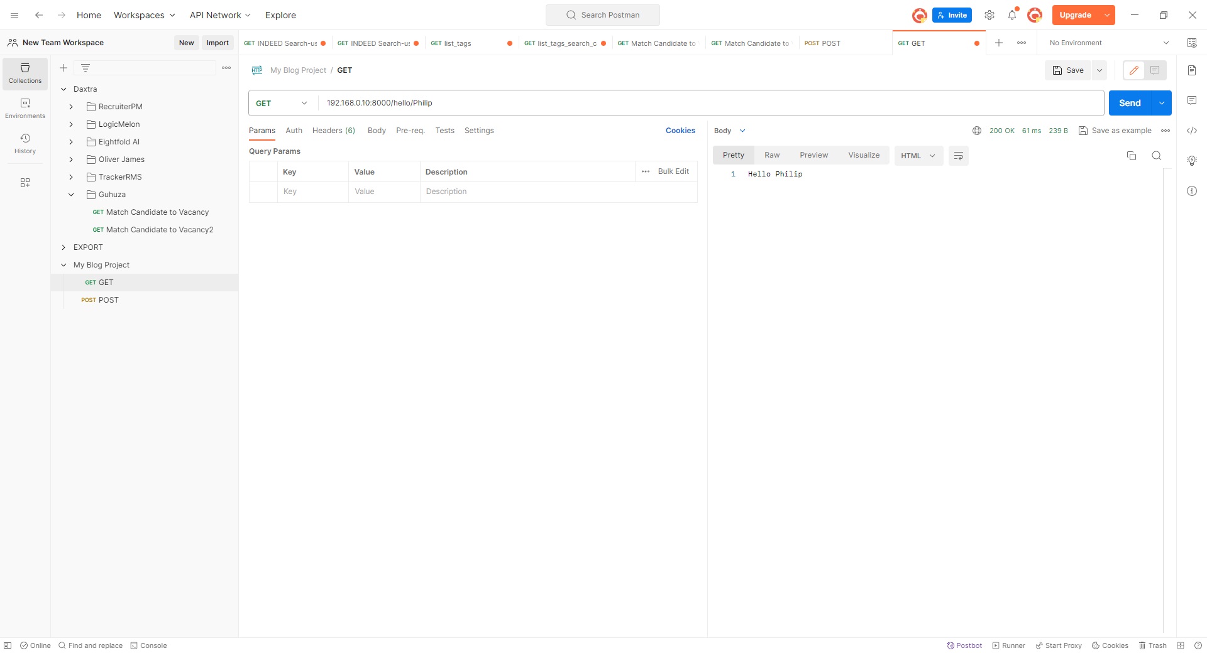Open tab overflow options ellipsis
Viewport: 1207px width, 653px height.
(1022, 43)
